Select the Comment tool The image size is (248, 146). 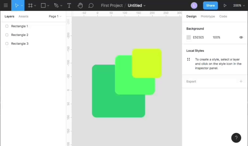click(91, 5)
